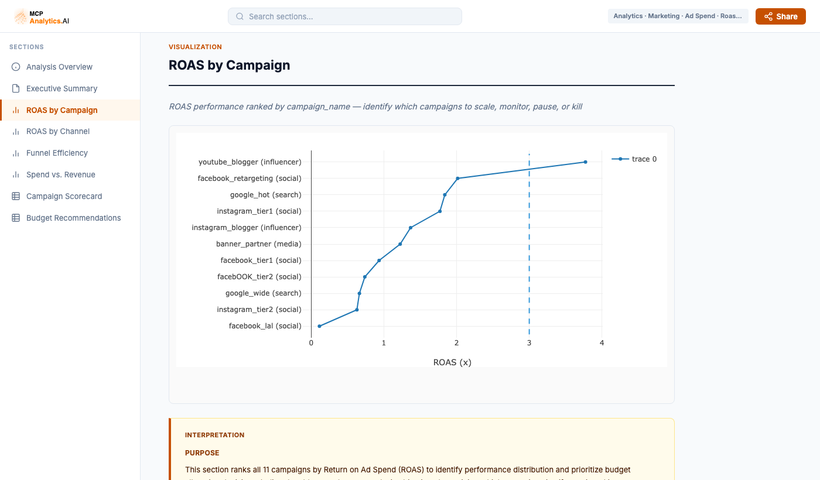The width and height of the screenshot is (820, 480).
Task: Click the Analytics breadcrumb link
Action: tap(627, 16)
